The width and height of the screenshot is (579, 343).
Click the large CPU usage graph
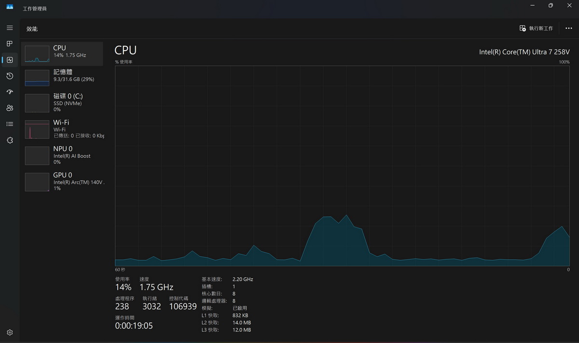pyautogui.click(x=342, y=166)
